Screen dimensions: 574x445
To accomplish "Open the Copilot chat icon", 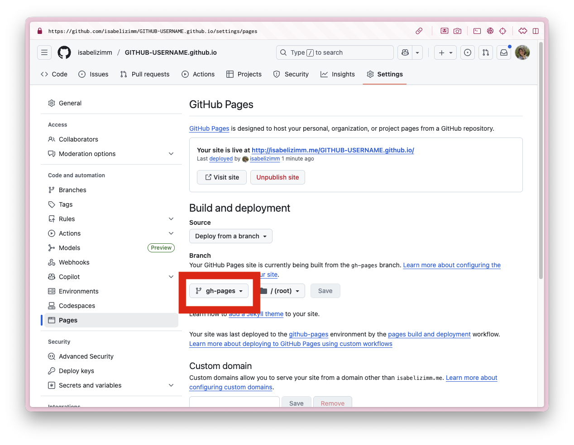I will (x=405, y=52).
